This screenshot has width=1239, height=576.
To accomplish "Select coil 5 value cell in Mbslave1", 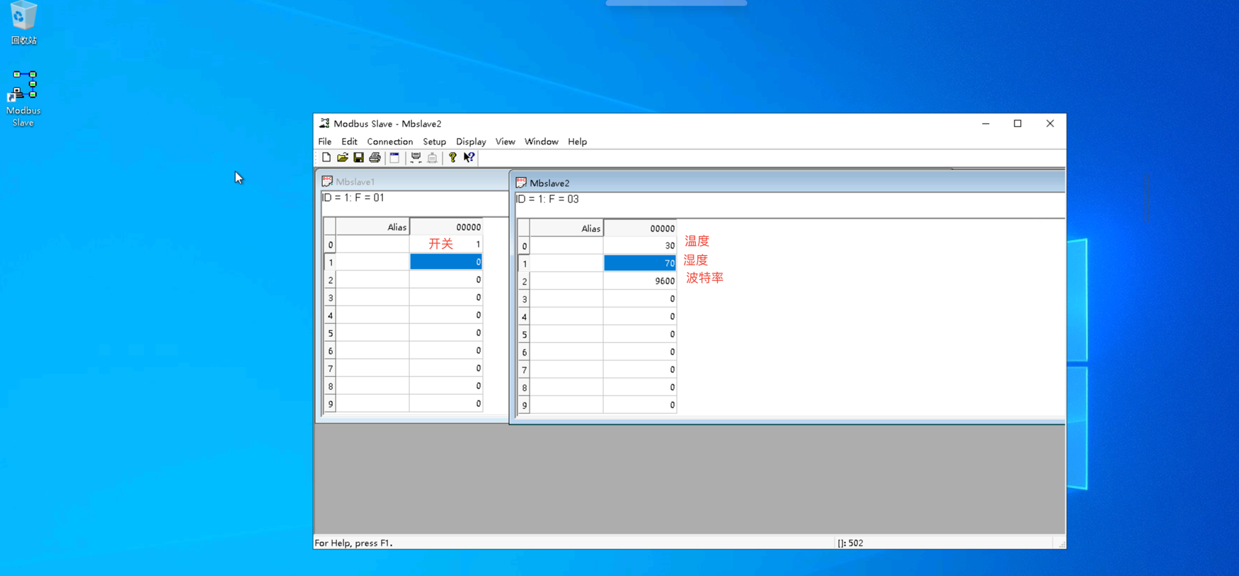I will [x=446, y=333].
